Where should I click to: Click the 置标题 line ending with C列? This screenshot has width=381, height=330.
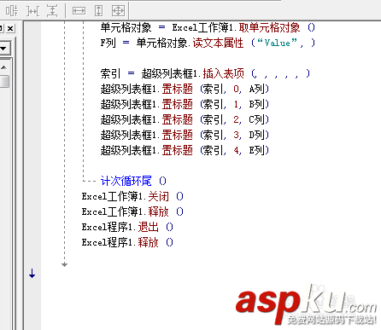pos(185,119)
